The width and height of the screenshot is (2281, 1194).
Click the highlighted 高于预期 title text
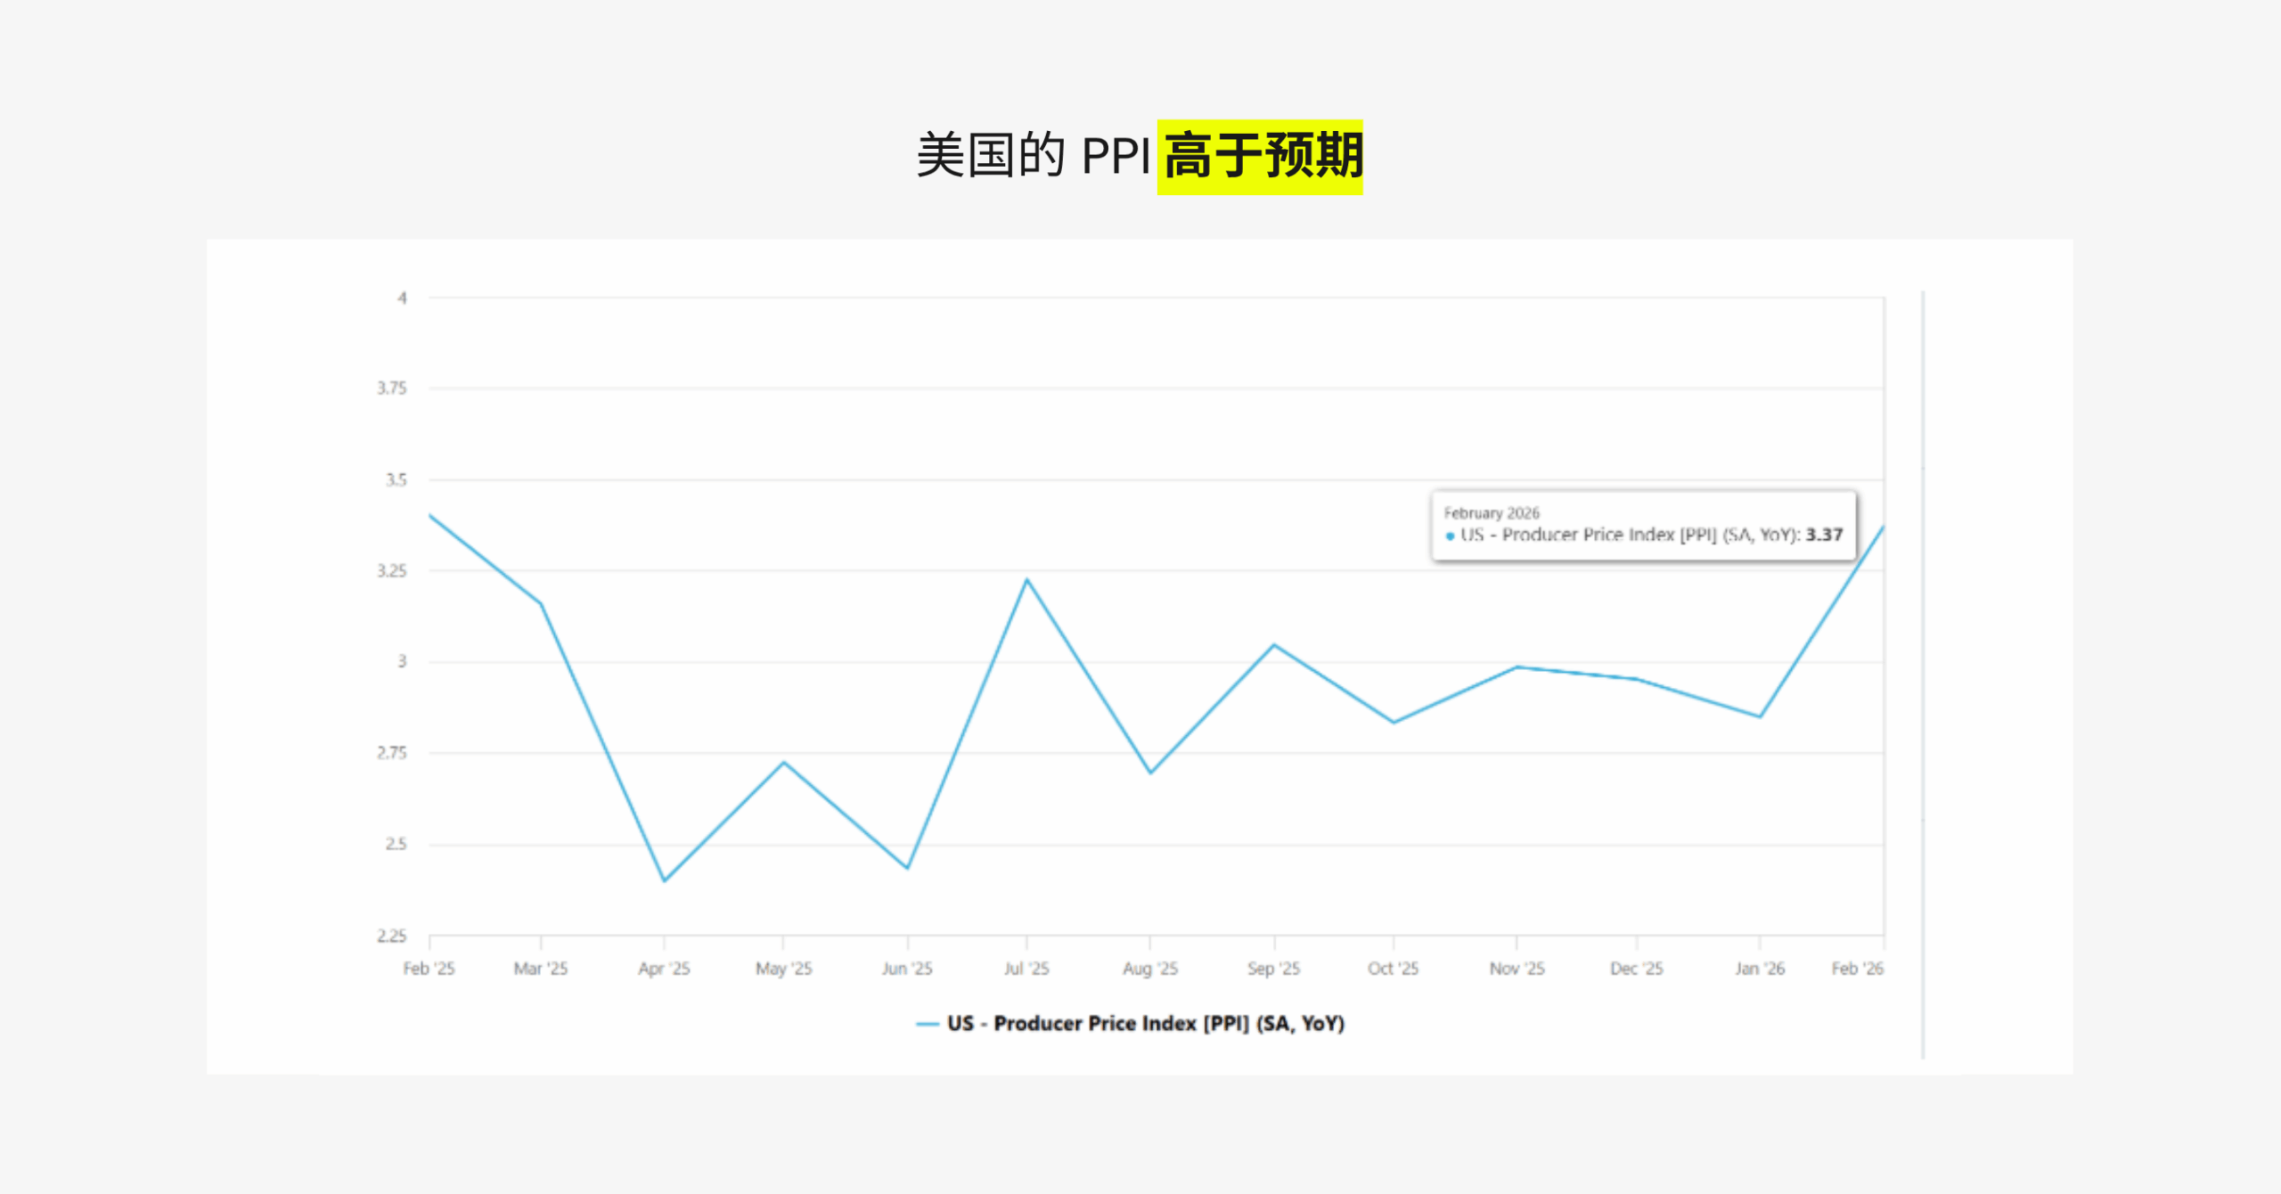[x=1261, y=157]
